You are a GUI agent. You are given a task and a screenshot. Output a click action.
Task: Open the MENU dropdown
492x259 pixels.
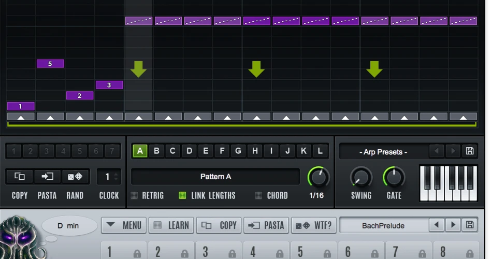point(123,225)
